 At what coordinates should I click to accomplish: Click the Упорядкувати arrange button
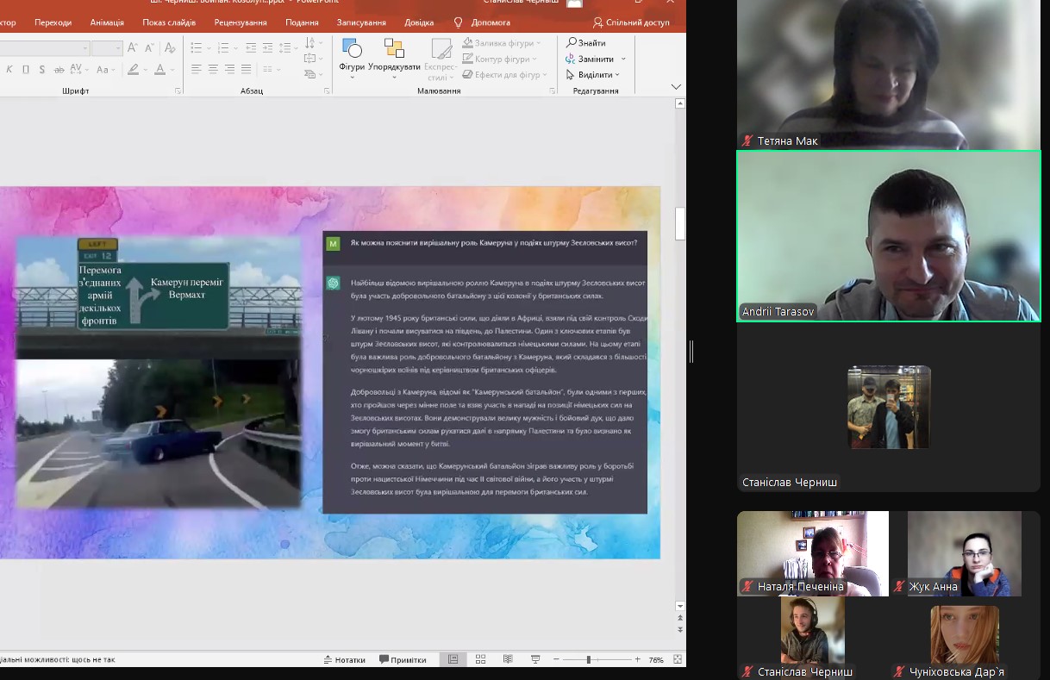(394, 56)
